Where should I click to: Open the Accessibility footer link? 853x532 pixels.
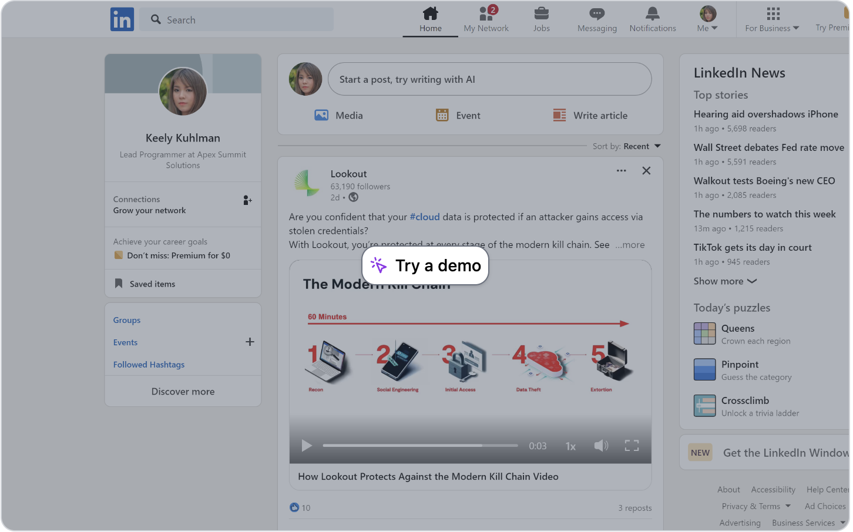pos(773,490)
